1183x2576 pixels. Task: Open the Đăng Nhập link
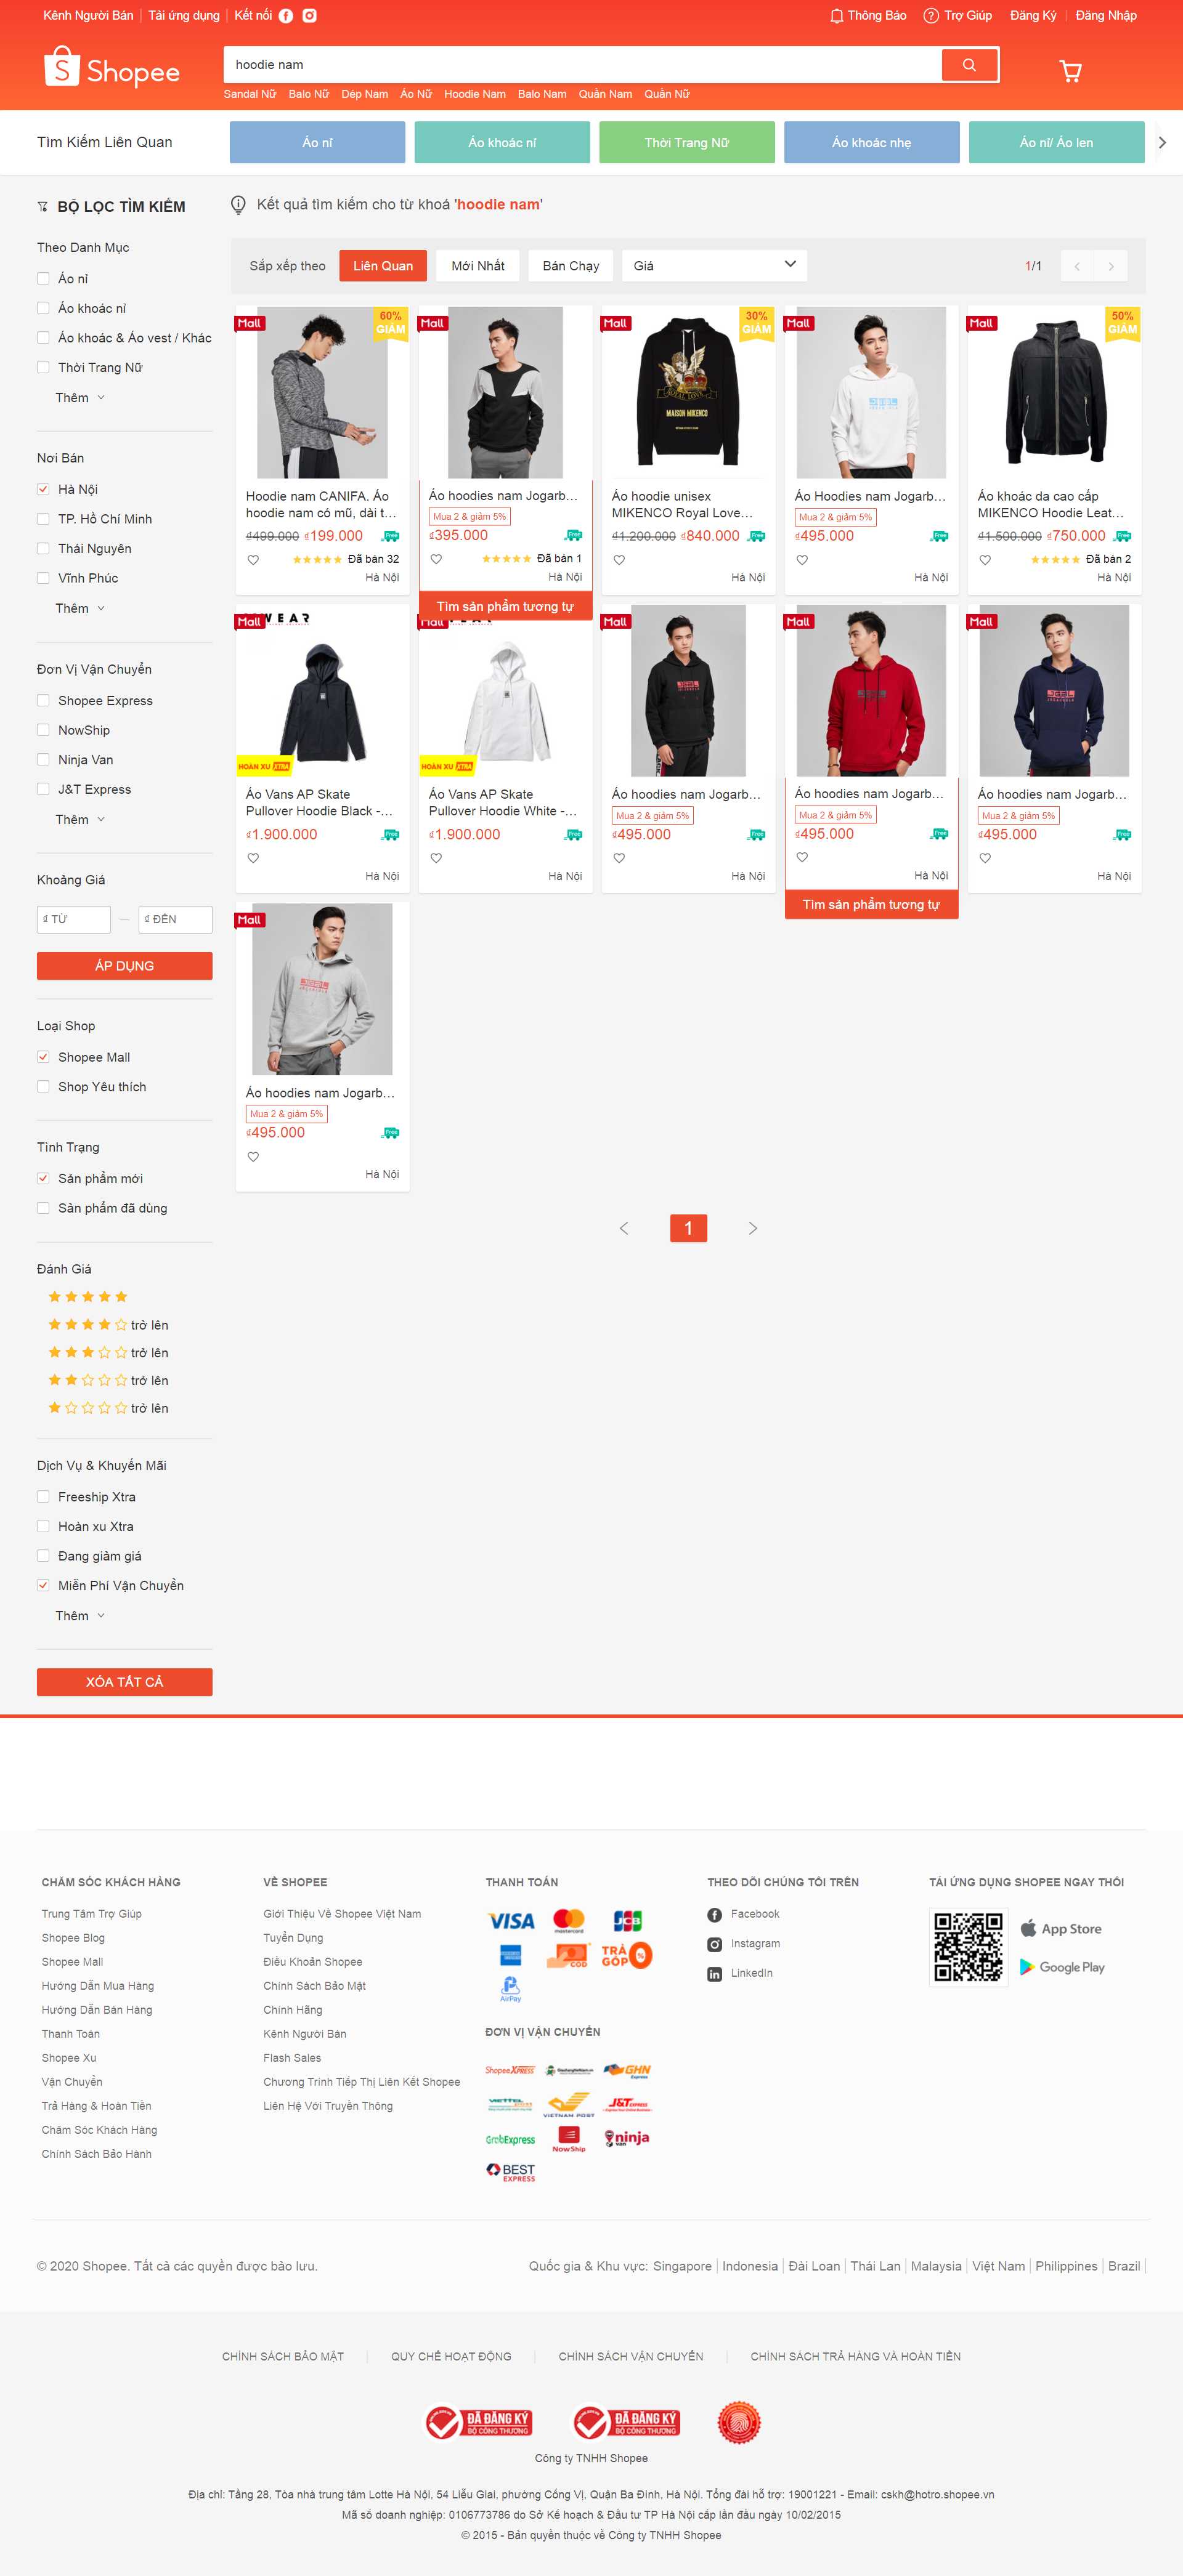pyautogui.click(x=1106, y=16)
